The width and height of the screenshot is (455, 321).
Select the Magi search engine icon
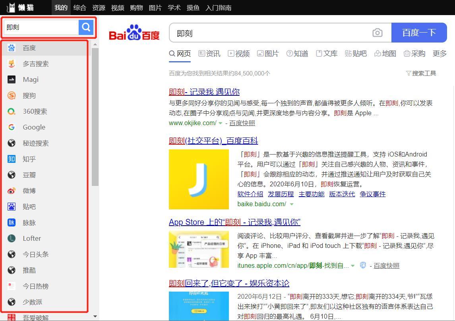[11, 79]
